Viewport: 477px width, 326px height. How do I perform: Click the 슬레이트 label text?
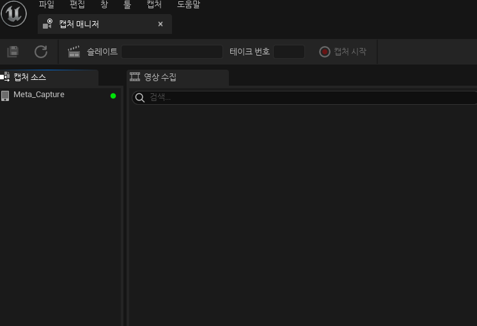[102, 52]
